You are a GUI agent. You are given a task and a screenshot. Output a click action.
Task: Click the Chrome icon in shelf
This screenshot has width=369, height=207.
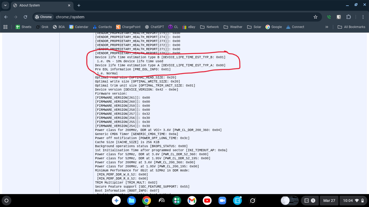coord(147,201)
